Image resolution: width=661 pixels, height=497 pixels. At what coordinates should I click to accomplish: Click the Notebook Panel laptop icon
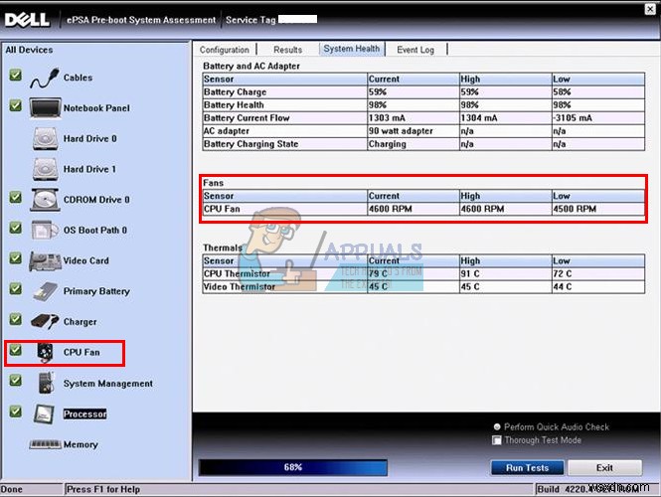[45, 108]
